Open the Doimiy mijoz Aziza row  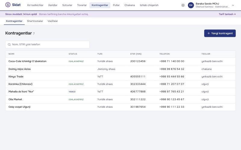[x=120, y=69]
